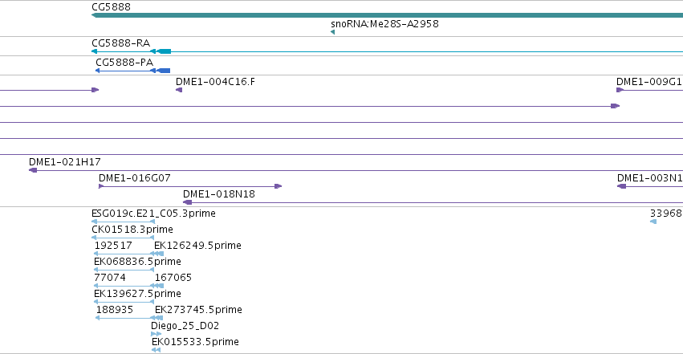Click the DME1-004C16.F label
The width and height of the screenshot is (683, 354).
(215, 82)
